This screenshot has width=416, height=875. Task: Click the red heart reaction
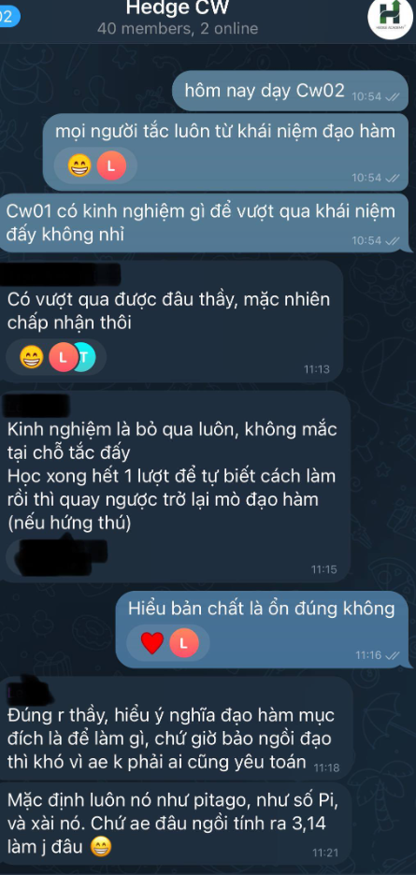[151, 643]
